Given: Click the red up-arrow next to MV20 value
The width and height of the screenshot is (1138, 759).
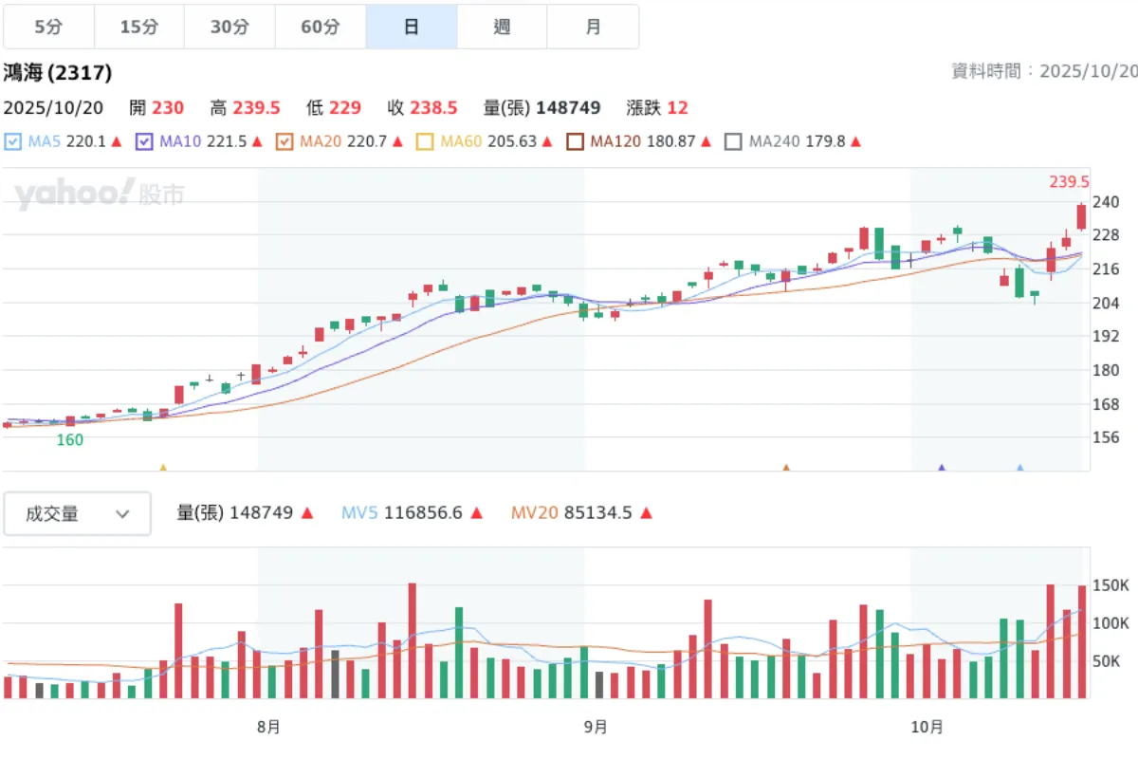Looking at the screenshot, I should (x=646, y=513).
